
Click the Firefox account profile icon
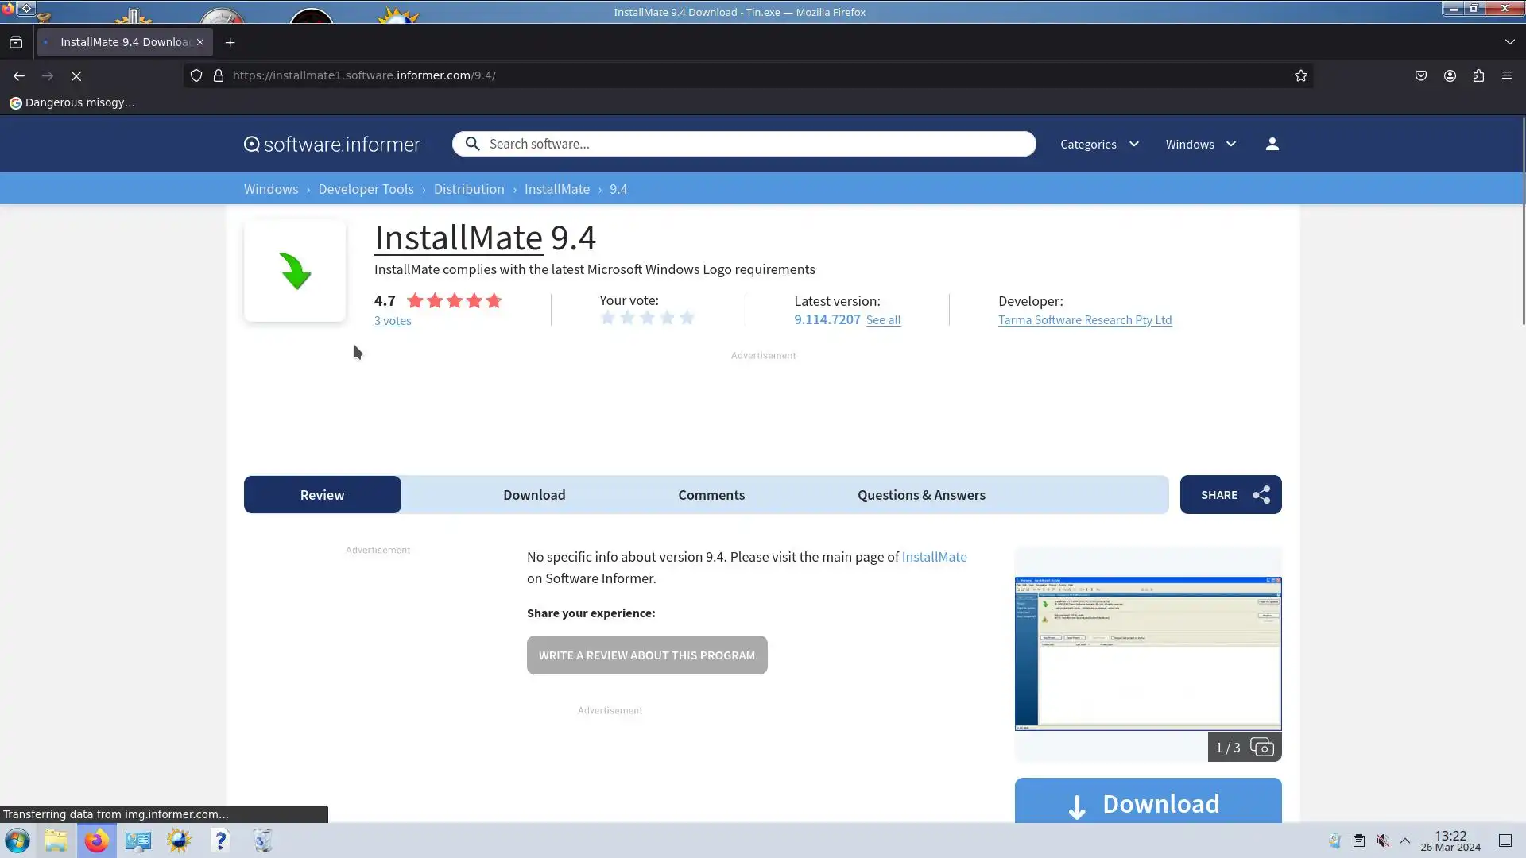(x=1449, y=75)
